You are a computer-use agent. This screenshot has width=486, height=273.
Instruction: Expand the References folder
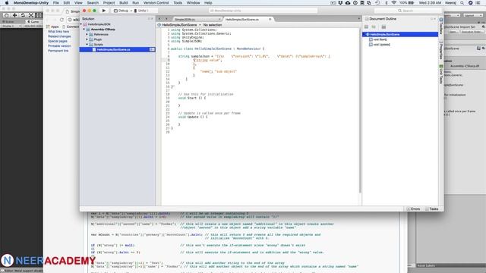click(x=87, y=34)
